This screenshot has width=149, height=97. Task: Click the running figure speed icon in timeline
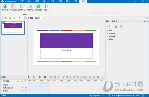point(90,77)
